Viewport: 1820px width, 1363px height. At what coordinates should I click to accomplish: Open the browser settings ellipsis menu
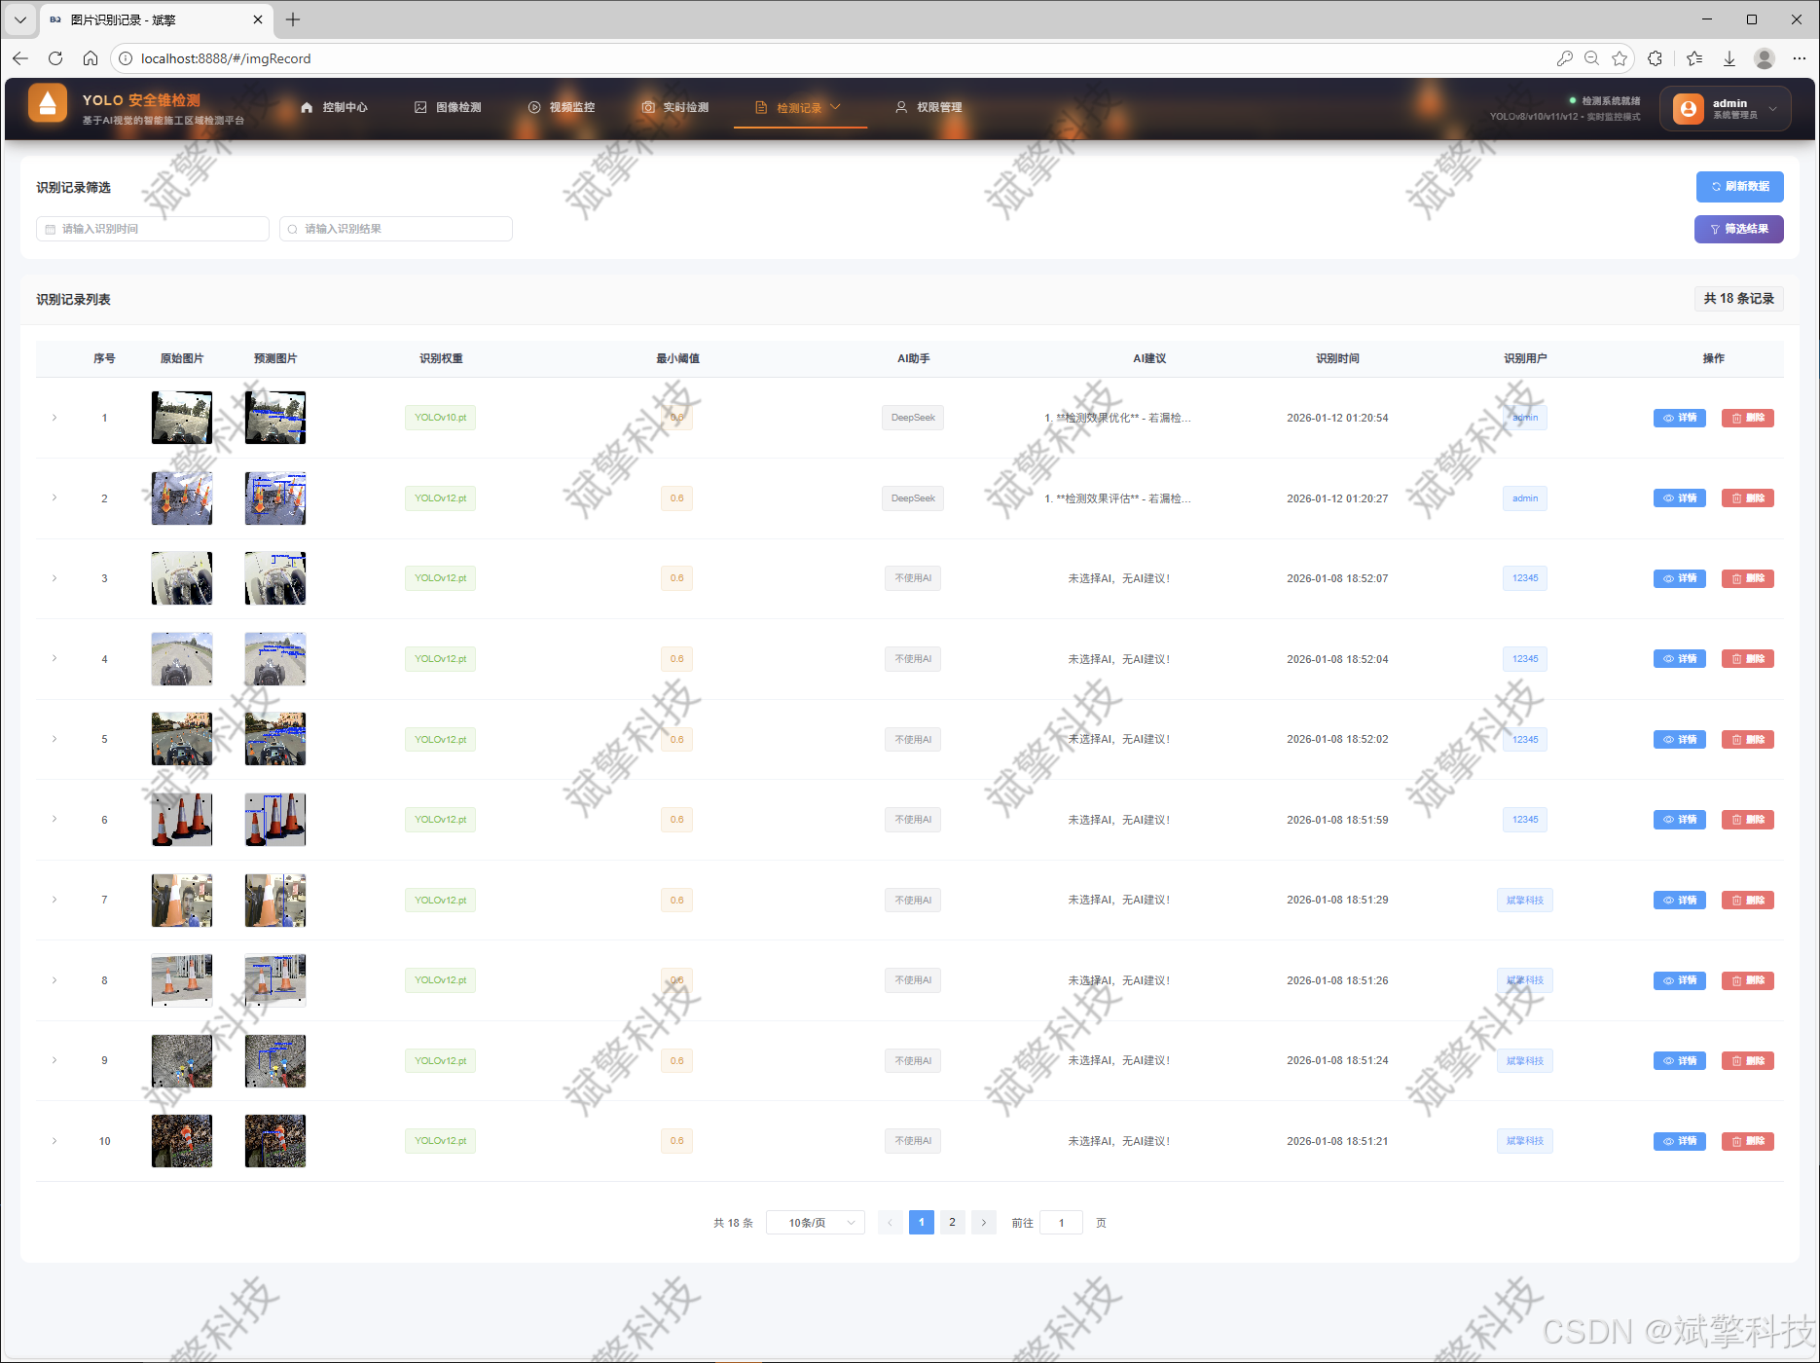pyautogui.click(x=1800, y=58)
